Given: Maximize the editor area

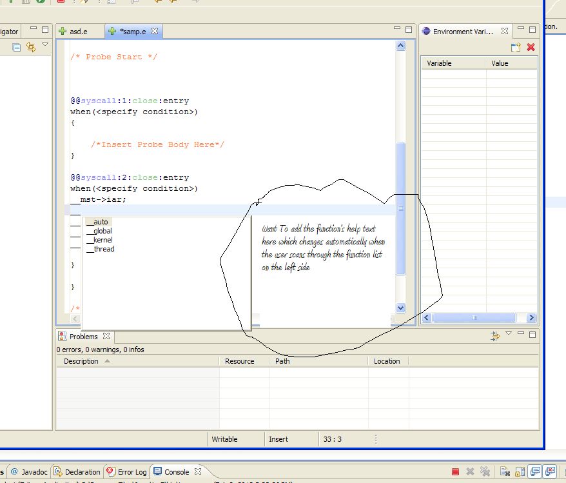Looking at the screenshot, I should tap(409, 30).
